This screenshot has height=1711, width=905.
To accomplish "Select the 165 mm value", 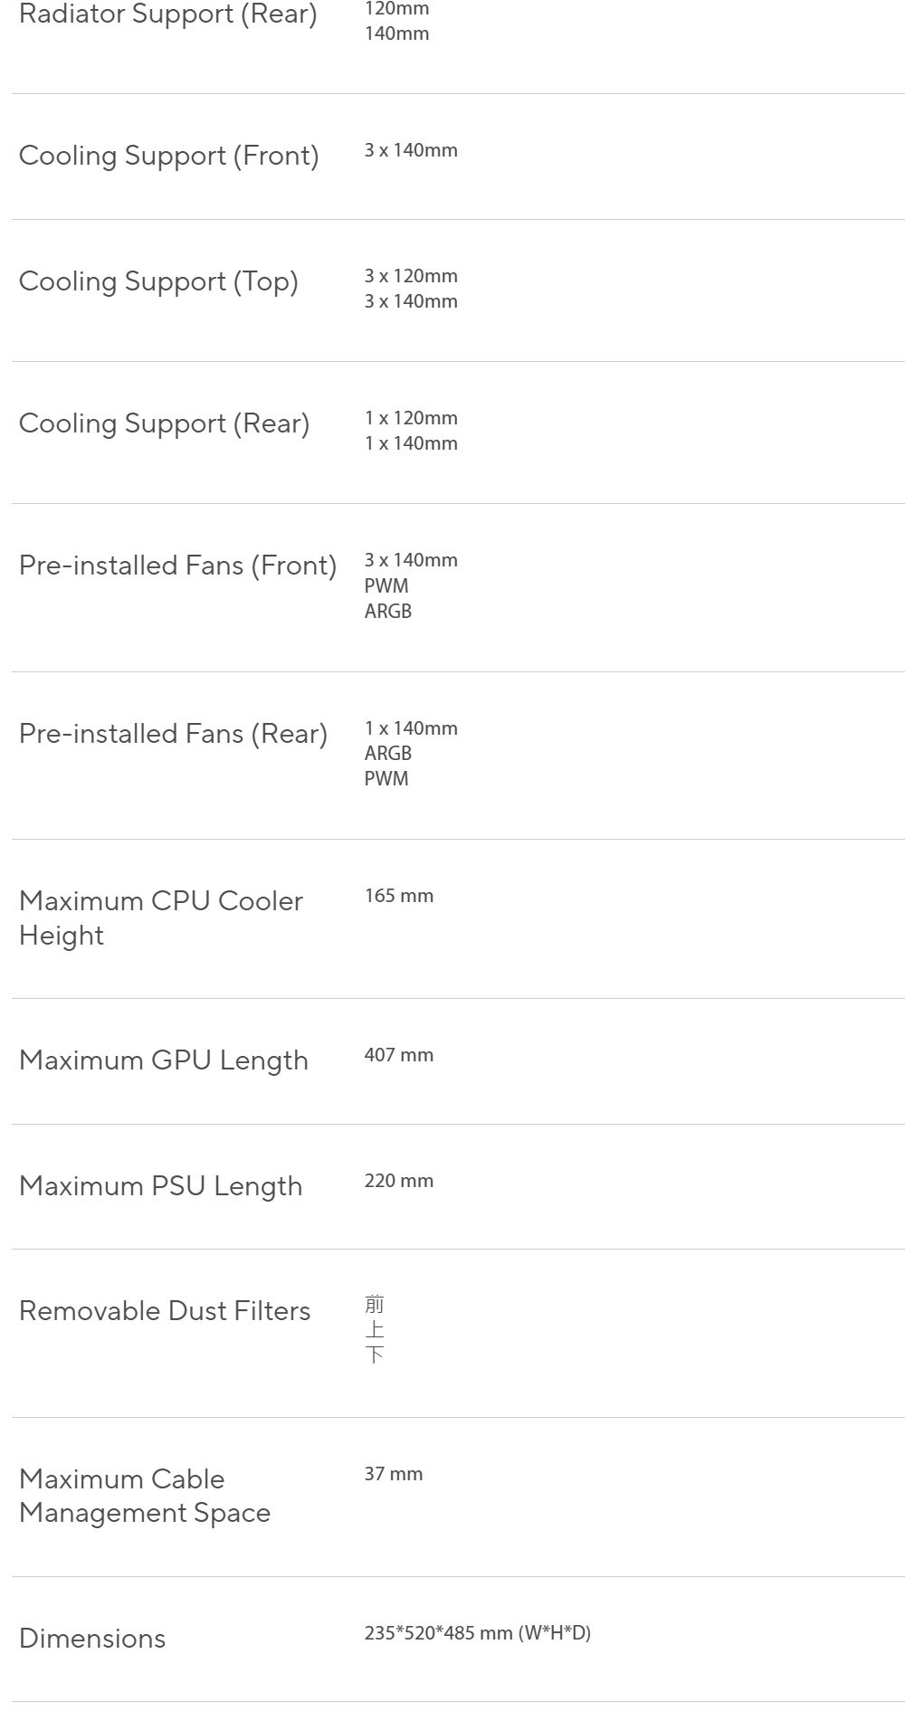I will [399, 896].
